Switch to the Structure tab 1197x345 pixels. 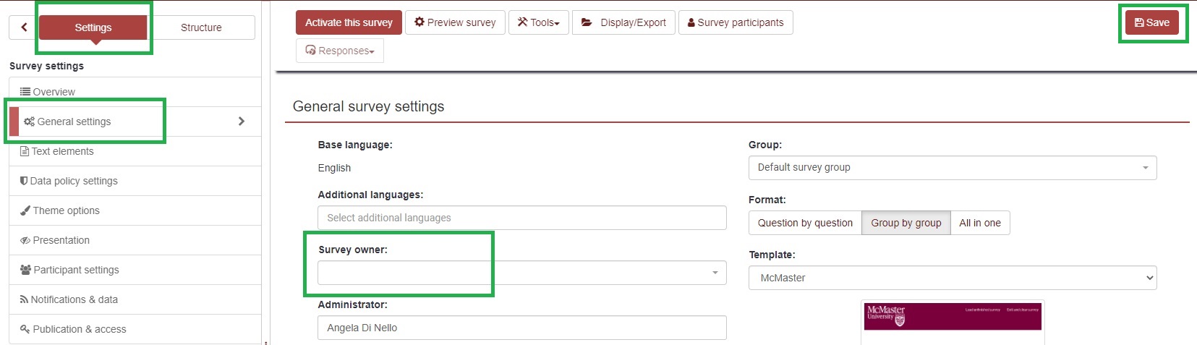click(201, 27)
